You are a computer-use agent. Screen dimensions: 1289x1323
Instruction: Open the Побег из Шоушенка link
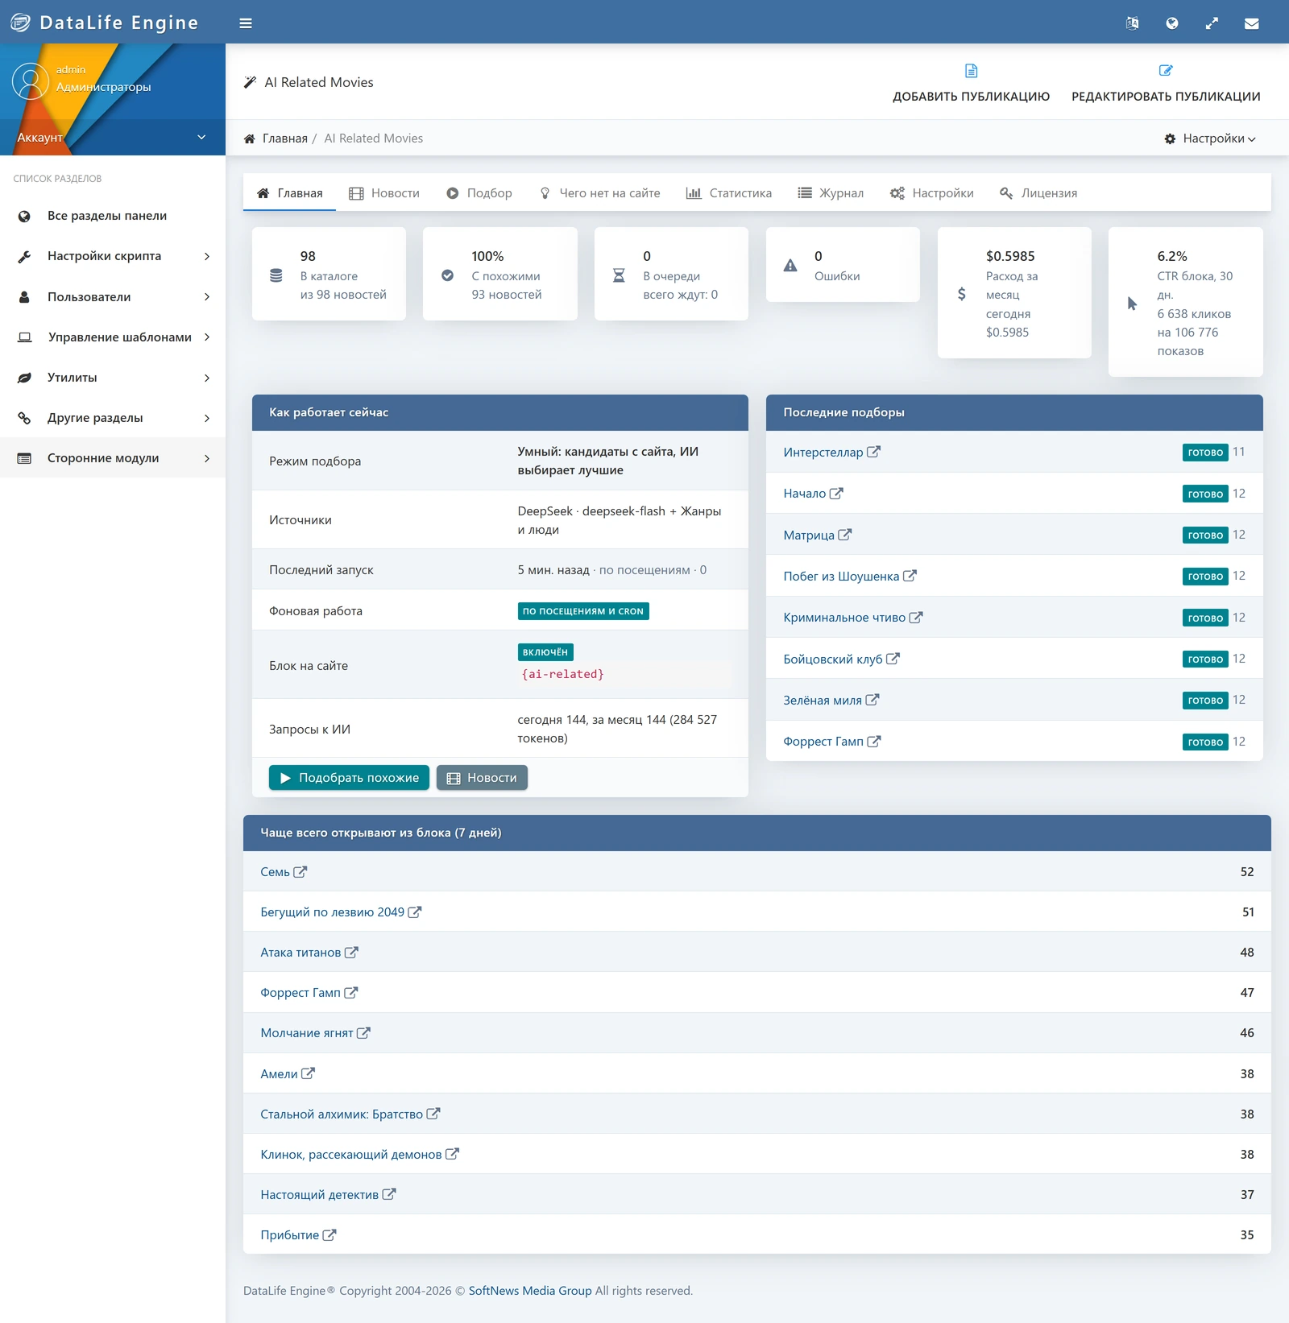[841, 576]
